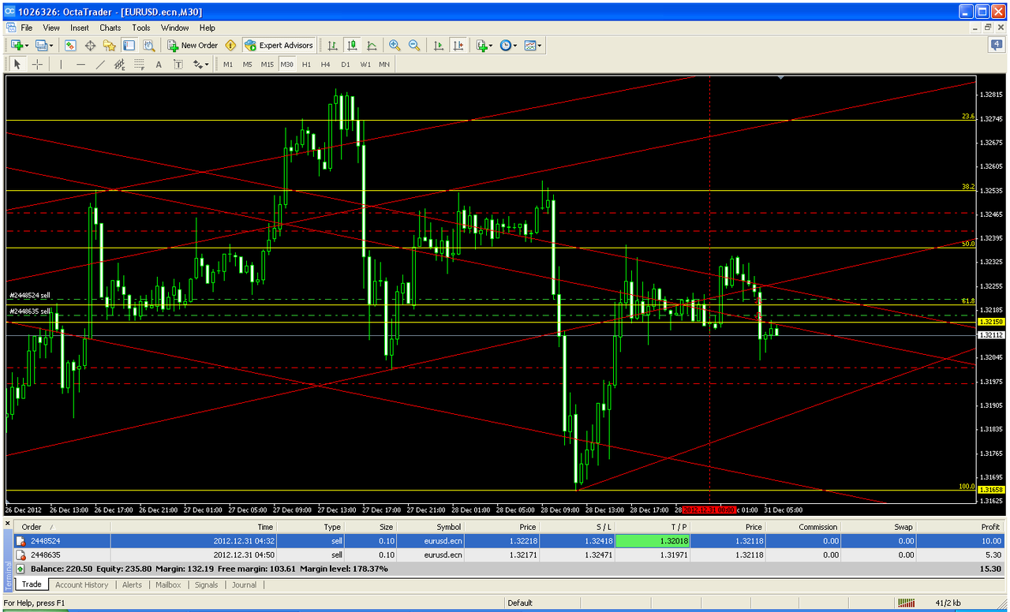Screen dimensions: 1010x612
Task: Open the Tools menu
Action: [x=141, y=28]
